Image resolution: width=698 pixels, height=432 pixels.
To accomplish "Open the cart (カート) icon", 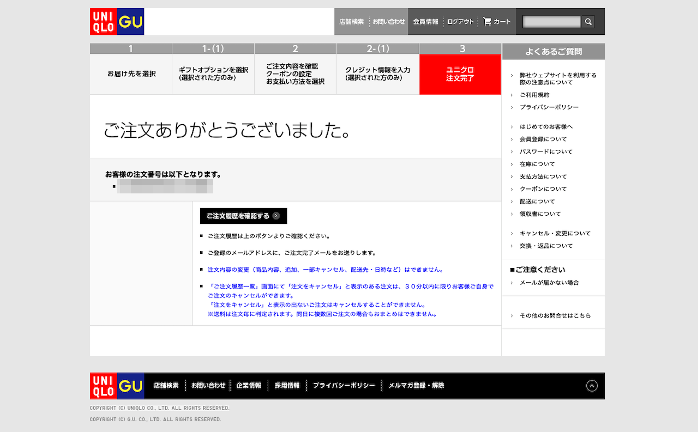I will click(497, 22).
